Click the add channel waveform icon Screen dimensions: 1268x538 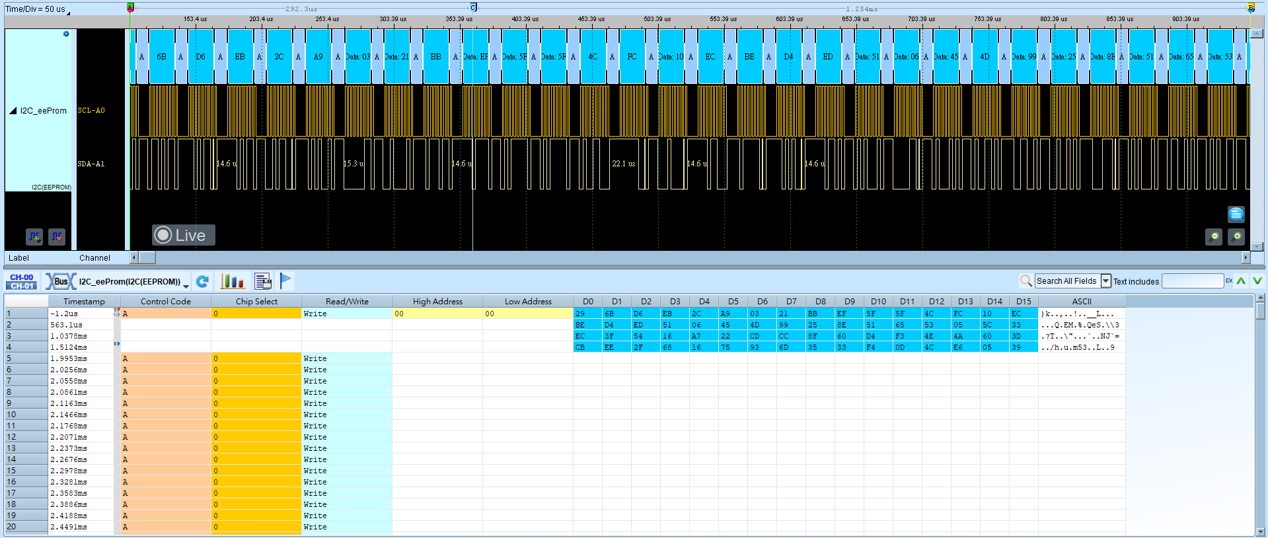[x=34, y=236]
